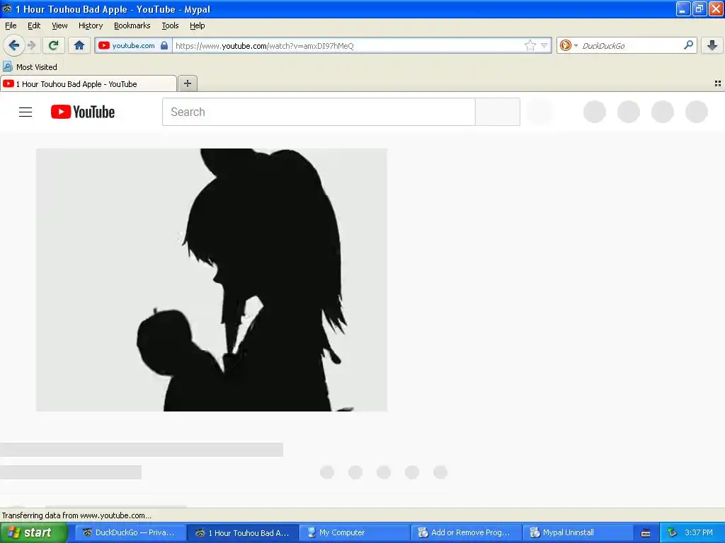Open the History menu

pyautogui.click(x=91, y=25)
